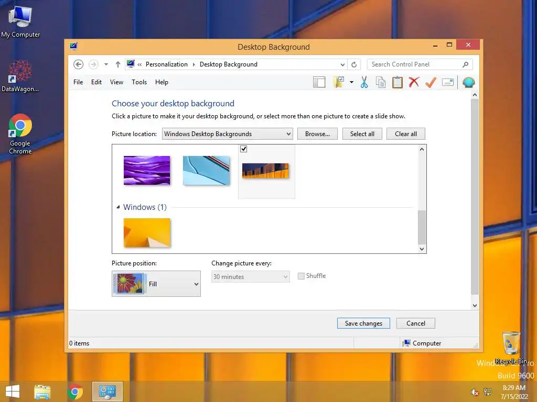Open the File menu
The height and width of the screenshot is (402, 537).
point(78,82)
